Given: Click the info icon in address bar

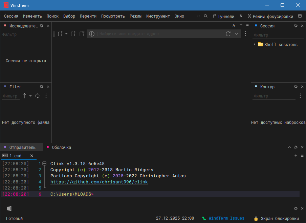Looking at the screenshot, I should tap(92, 34).
